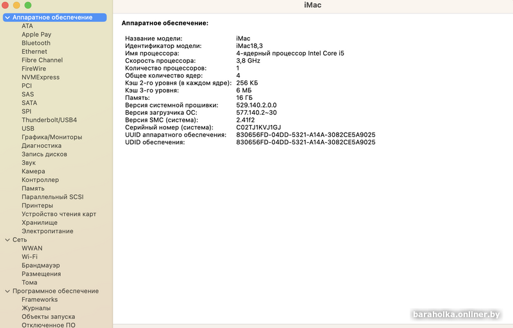
Task: Open the WWAN network entry
Action: click(31, 249)
